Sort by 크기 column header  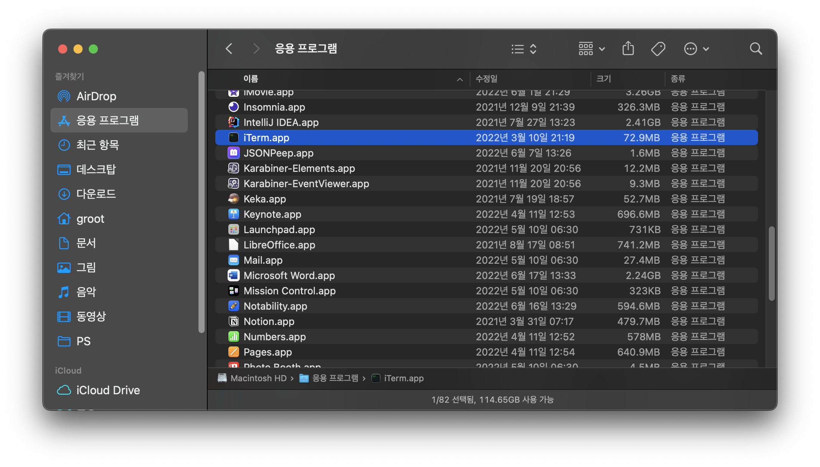pyautogui.click(x=604, y=79)
